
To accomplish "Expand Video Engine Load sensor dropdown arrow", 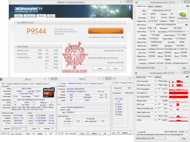I will (156, 112).
